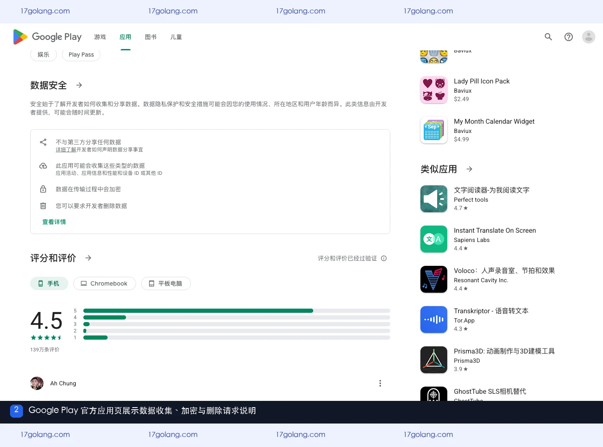Switch to the 儿童 tab
This screenshot has width=603, height=447.
point(176,37)
